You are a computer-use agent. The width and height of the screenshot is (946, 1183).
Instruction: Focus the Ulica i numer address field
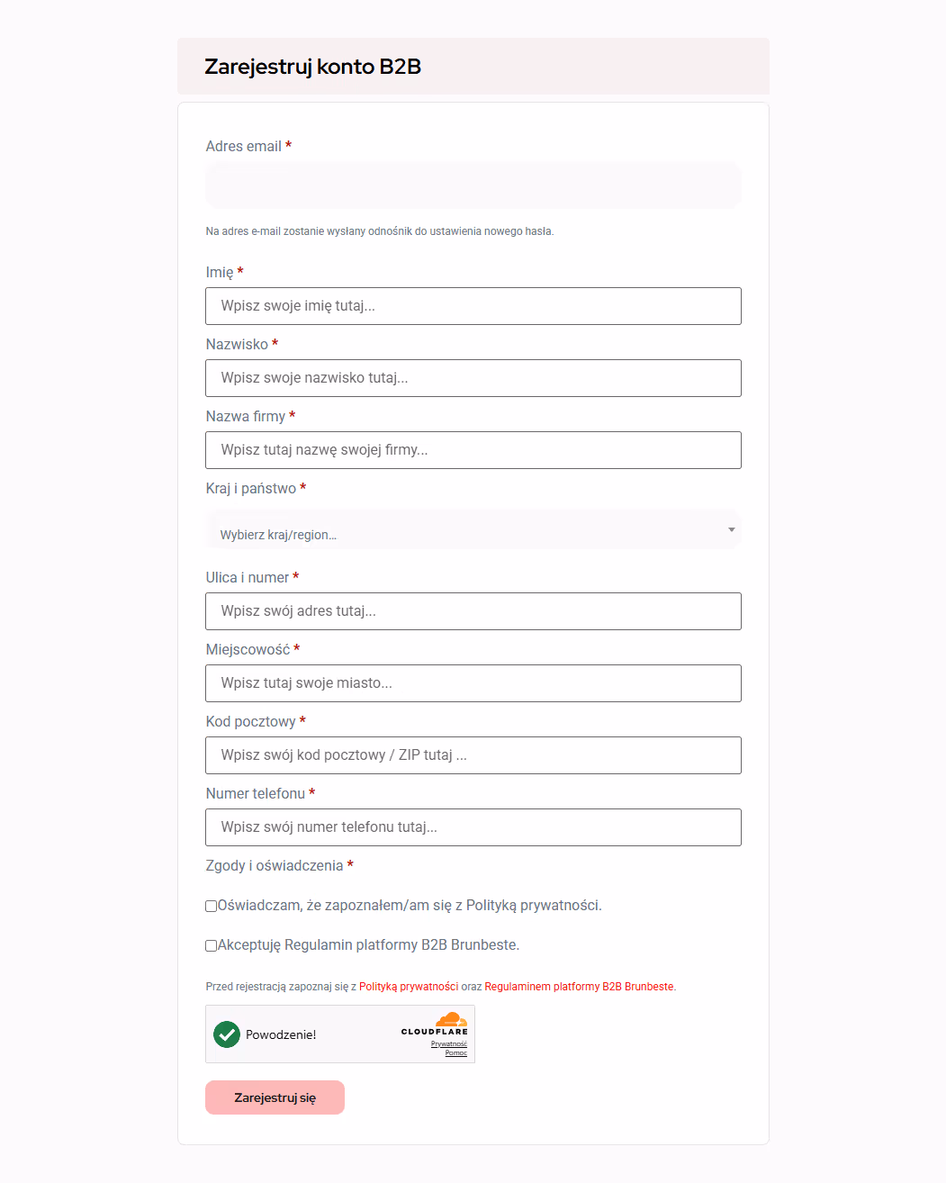click(x=473, y=611)
